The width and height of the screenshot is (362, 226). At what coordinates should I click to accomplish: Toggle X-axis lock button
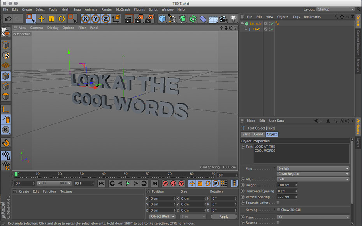coord(85,19)
